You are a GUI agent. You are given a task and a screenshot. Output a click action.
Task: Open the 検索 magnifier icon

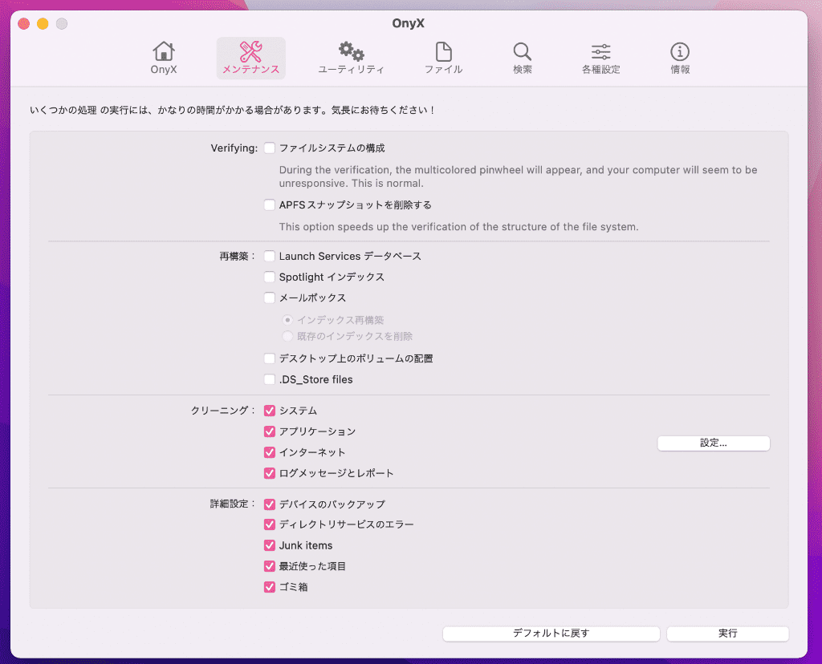pyautogui.click(x=522, y=58)
